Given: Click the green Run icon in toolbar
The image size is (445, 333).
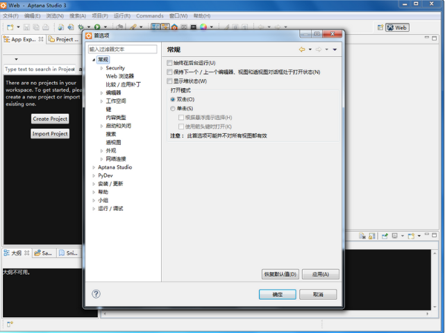Looking at the screenshot, I should (x=97, y=27).
